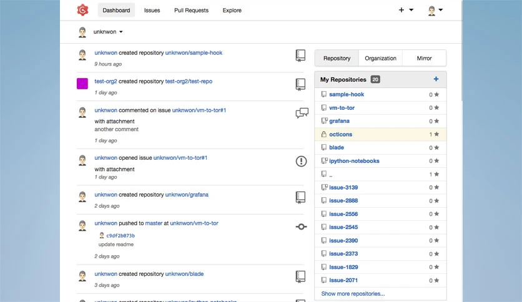
Task: Open the unknwon/vm-to-tor link in the push entry
Action: [x=194, y=223]
